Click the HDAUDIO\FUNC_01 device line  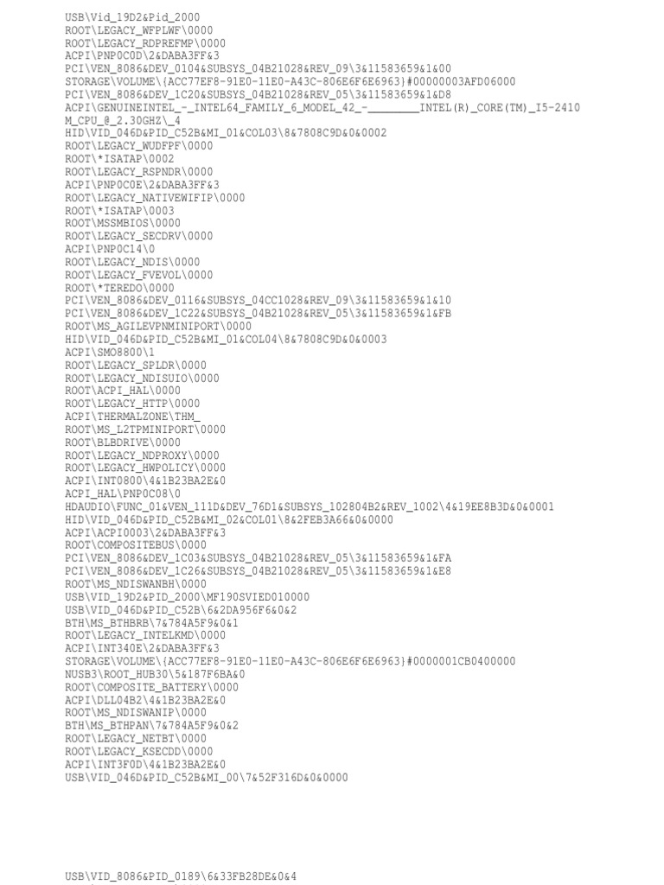coord(310,506)
